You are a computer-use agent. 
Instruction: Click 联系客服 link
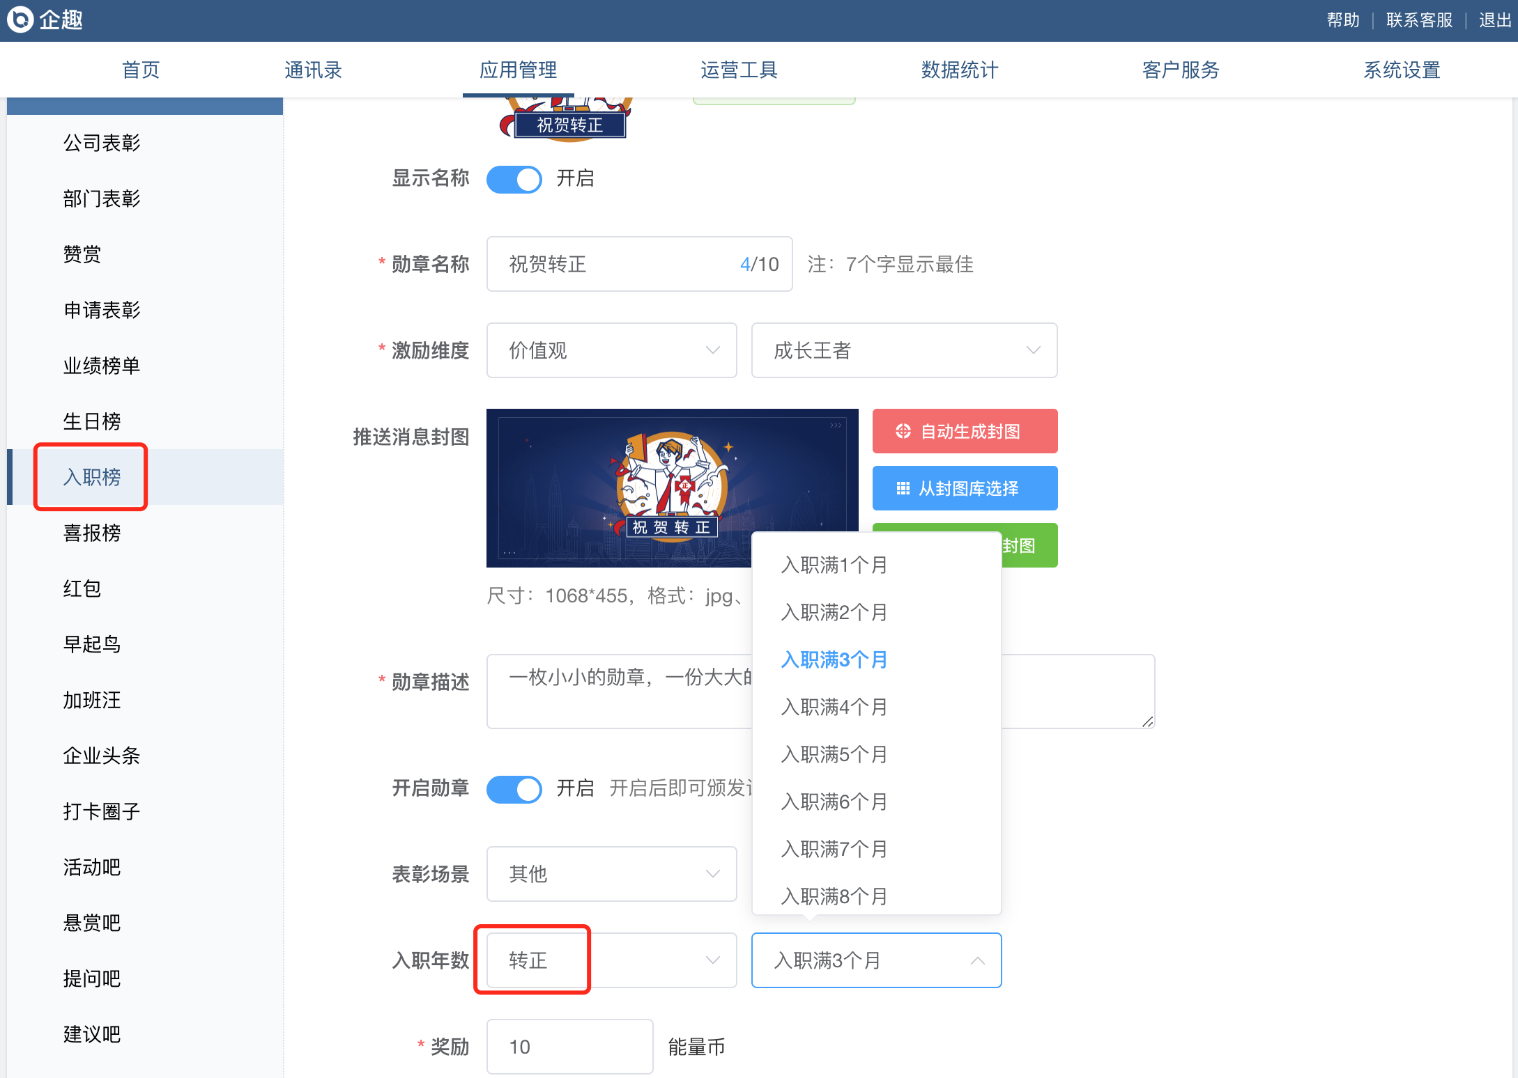(1419, 20)
